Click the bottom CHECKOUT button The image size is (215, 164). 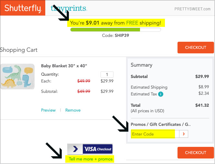(196, 153)
